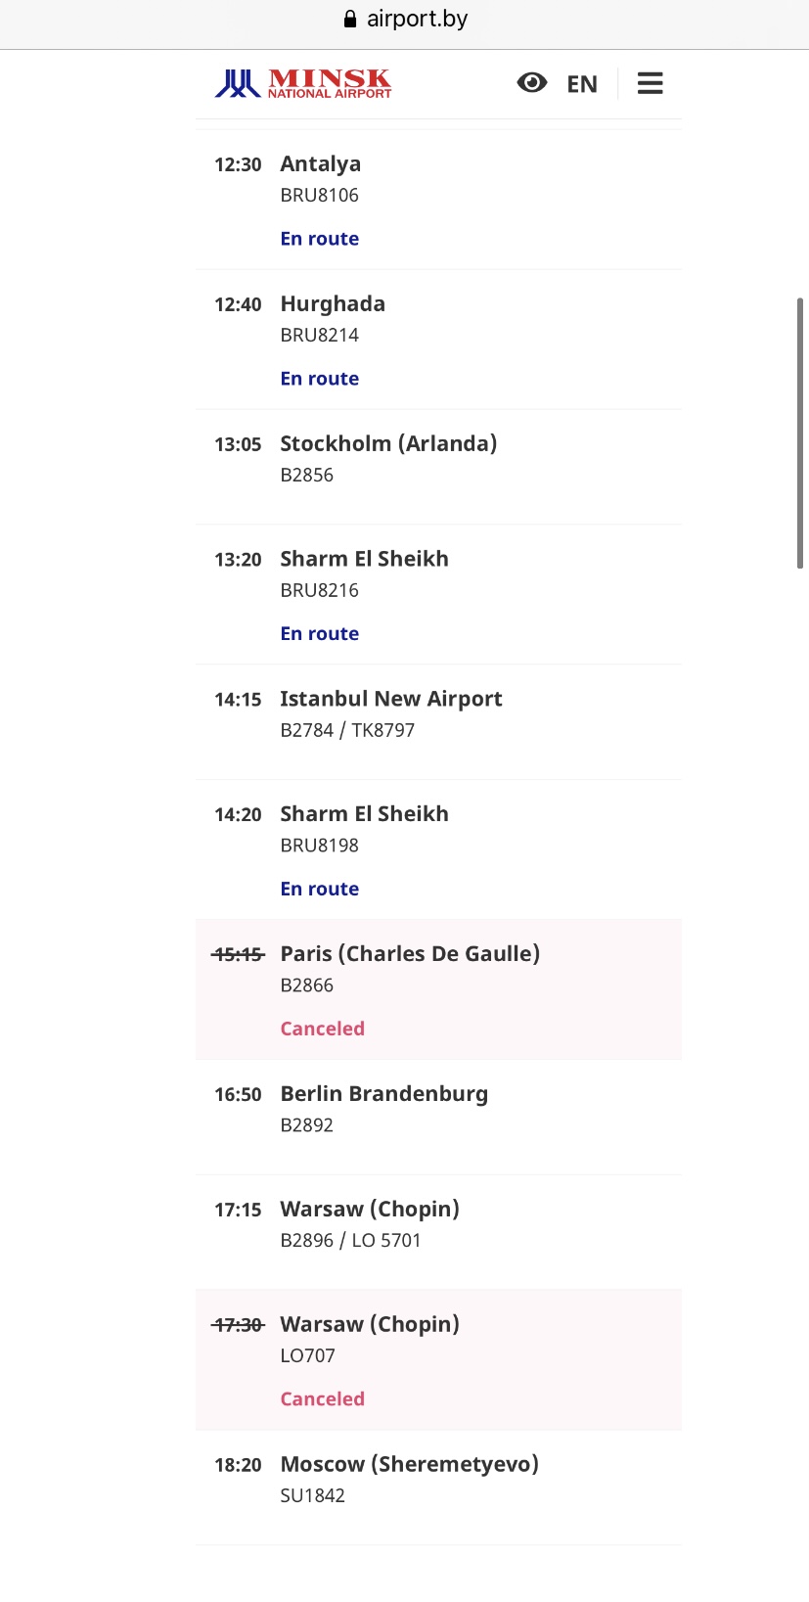Toggle the accessibility eye icon

(x=531, y=83)
